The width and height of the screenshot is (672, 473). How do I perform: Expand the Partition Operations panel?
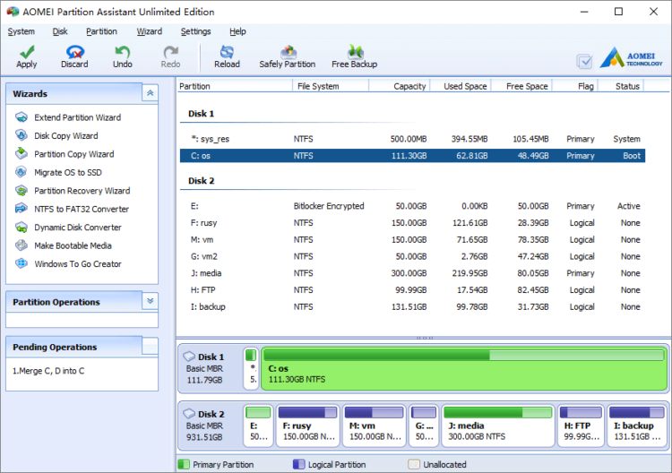pos(150,302)
